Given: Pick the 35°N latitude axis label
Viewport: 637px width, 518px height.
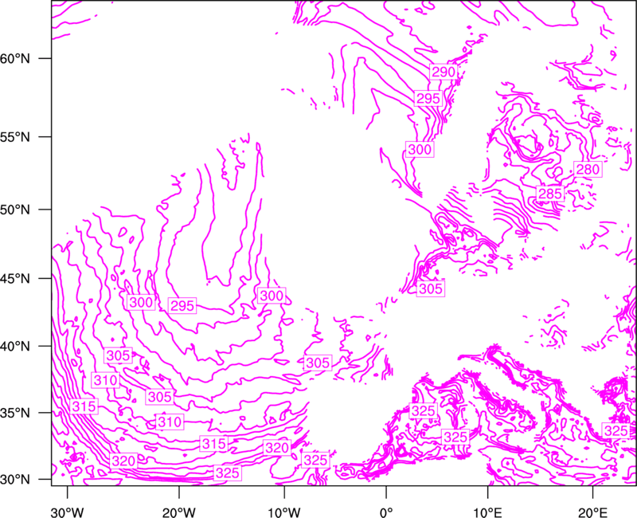Looking at the screenshot, I should [x=15, y=413].
